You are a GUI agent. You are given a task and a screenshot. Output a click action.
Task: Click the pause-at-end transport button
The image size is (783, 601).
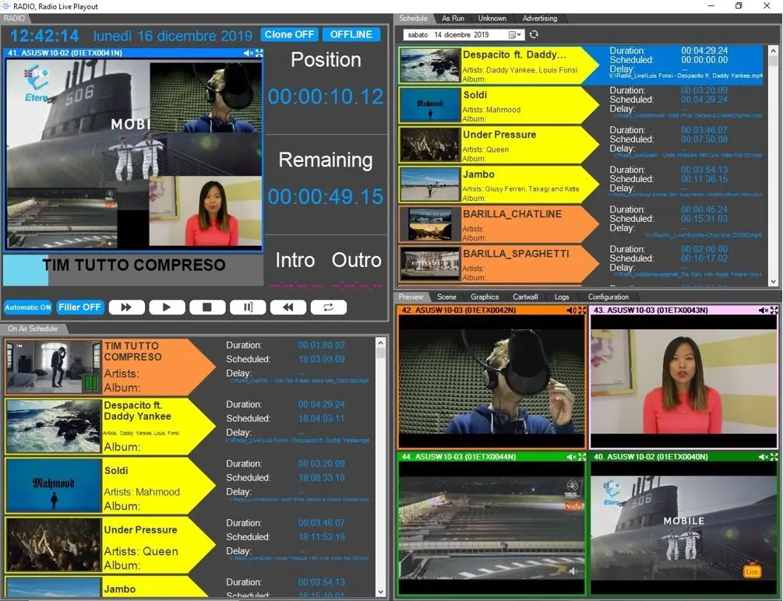pyautogui.click(x=248, y=308)
